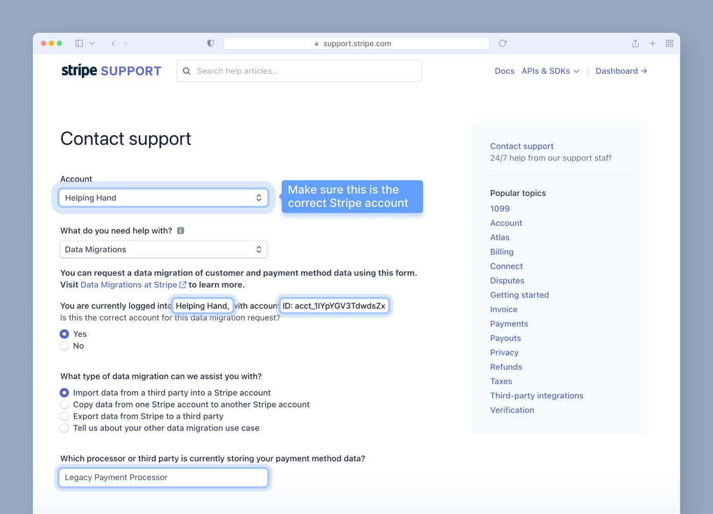Choose Import data from a third party
Image resolution: width=713 pixels, height=514 pixels.
click(x=65, y=393)
